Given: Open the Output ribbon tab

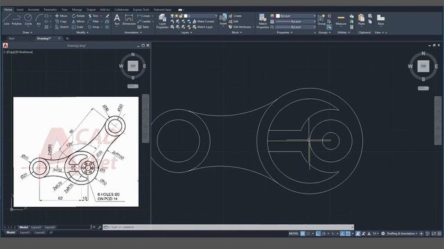Looking at the screenshot, I should (x=91, y=10).
